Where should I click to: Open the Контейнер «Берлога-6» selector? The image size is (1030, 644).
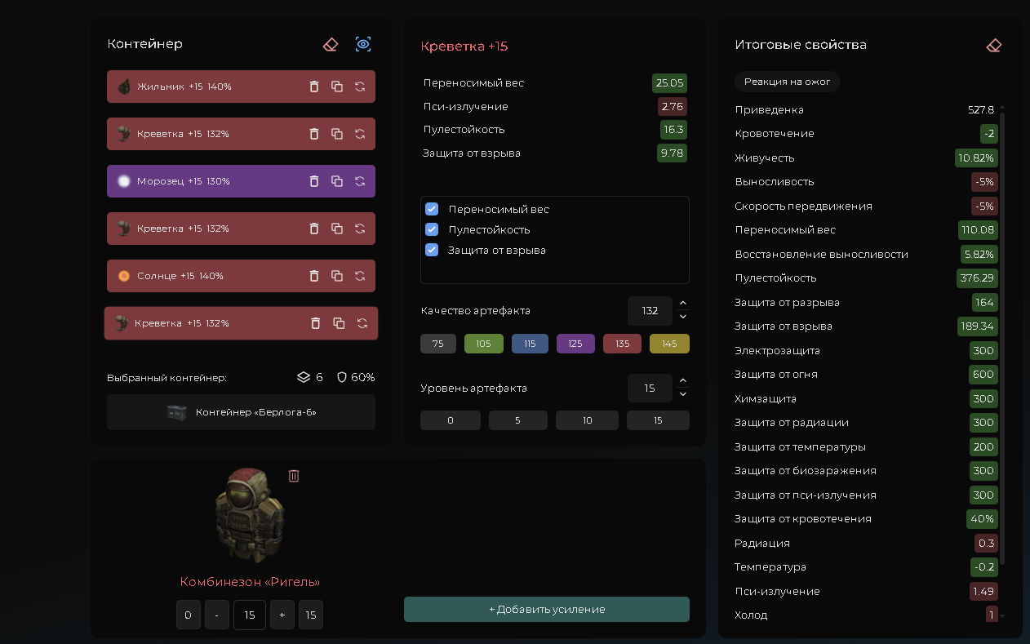(241, 412)
